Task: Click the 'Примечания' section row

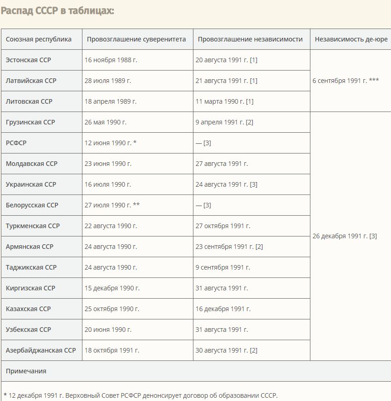Action: click(196, 371)
